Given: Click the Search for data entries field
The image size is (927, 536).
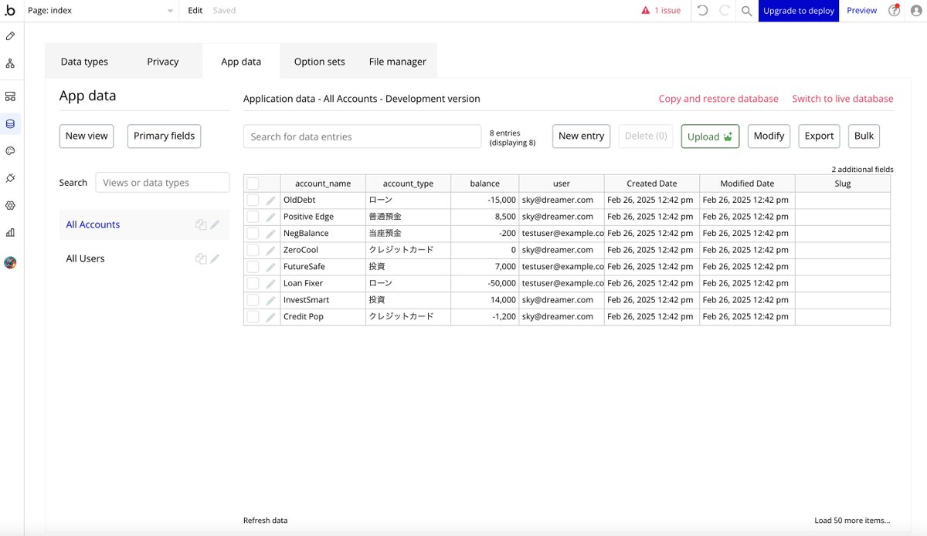Looking at the screenshot, I should point(362,137).
